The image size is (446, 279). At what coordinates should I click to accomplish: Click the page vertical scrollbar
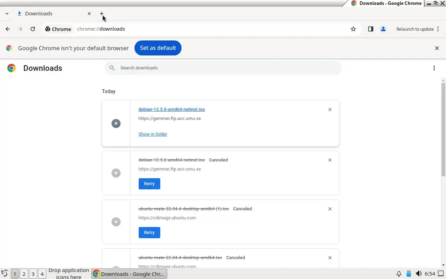(443, 129)
